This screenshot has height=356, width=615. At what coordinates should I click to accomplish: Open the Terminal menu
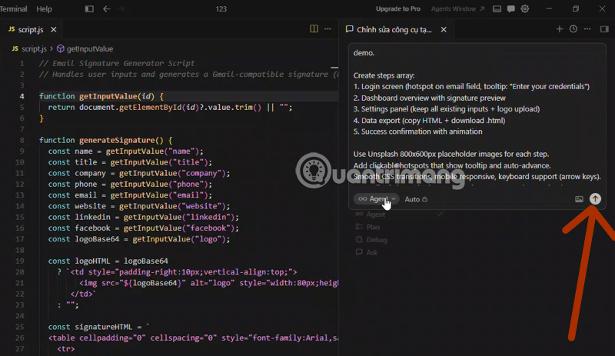pyautogui.click(x=12, y=9)
